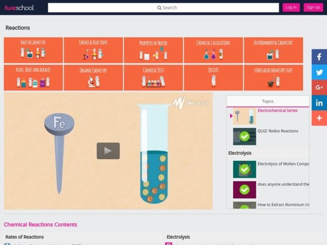Viewport: 327px width, 245px height.
Task: Open the Other Great Chemistry Stuff tile
Action: pyautogui.click(x=273, y=78)
